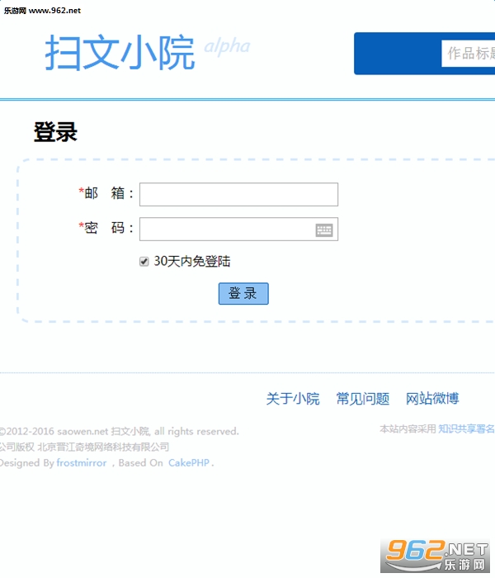Visit the frostmirror designer link
495x578 pixels.
(82, 462)
